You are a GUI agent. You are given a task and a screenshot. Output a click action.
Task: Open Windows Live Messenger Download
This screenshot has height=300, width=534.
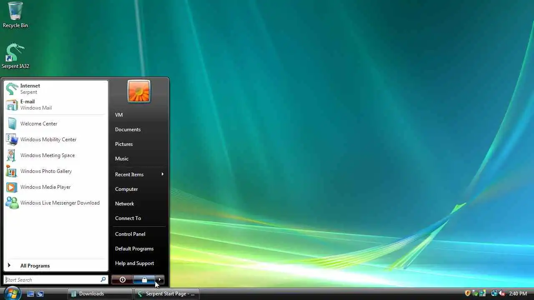[56, 203]
